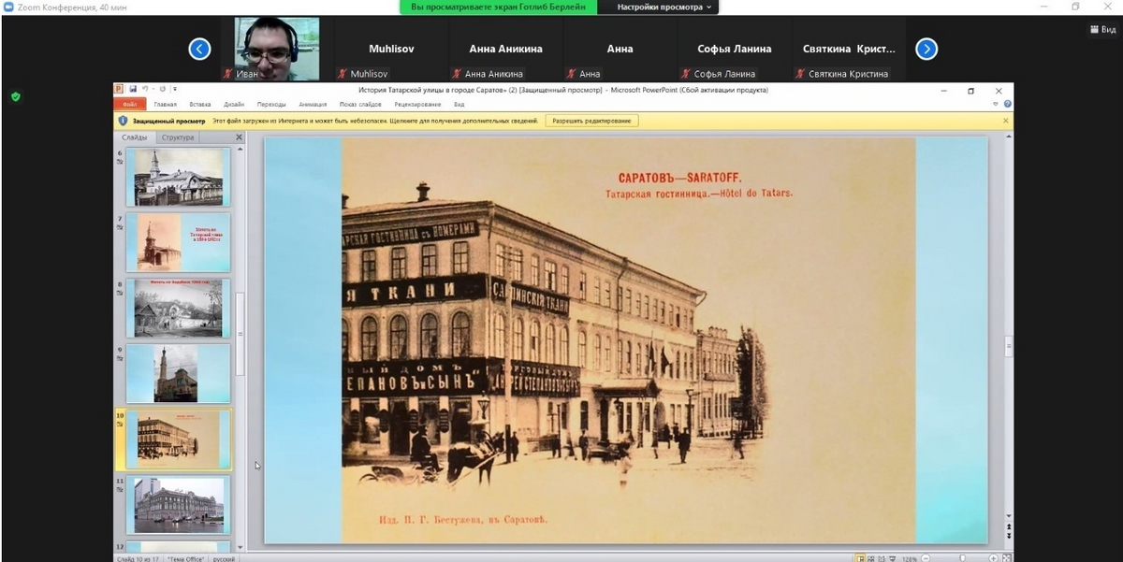Switch to Normal view in status bar
Viewport: 1123px width, 562px height.
coord(861,558)
